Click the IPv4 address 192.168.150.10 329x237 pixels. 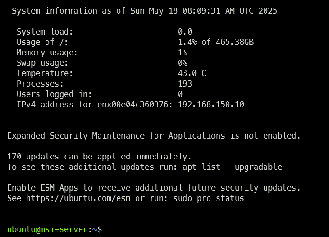coord(211,105)
